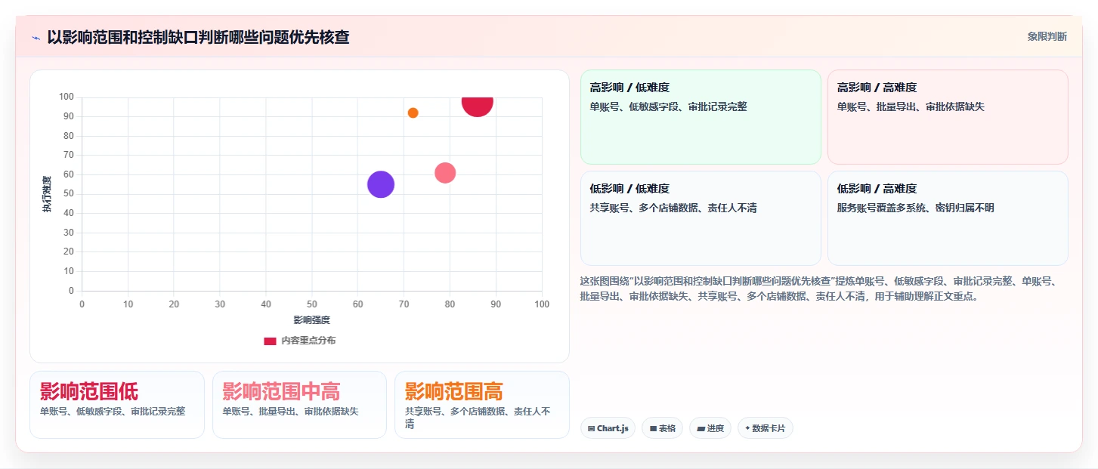The image size is (1098, 469).
Task: Select the 影响范围高 data card
Action: [482, 405]
